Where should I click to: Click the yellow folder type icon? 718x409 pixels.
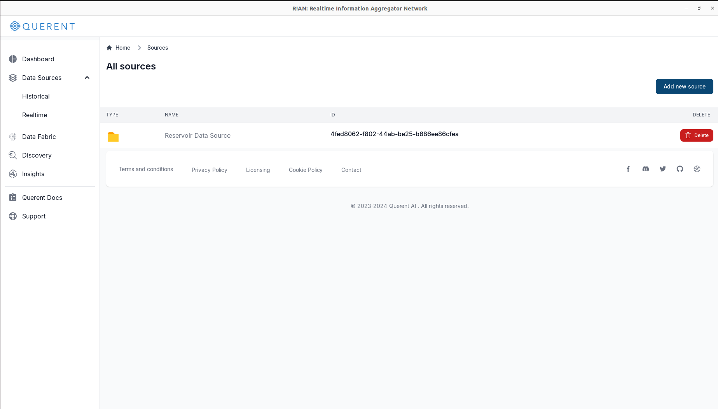tap(113, 137)
